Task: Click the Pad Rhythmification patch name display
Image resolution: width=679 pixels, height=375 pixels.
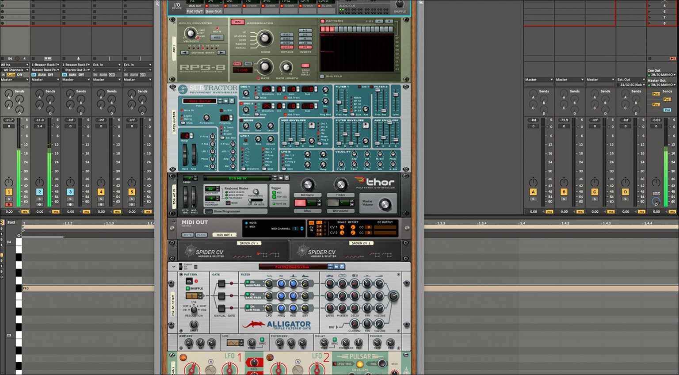Action: point(292,267)
